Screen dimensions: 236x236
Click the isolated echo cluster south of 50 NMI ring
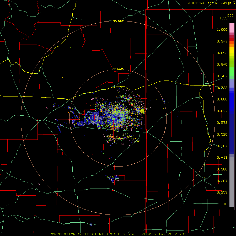click(113, 179)
